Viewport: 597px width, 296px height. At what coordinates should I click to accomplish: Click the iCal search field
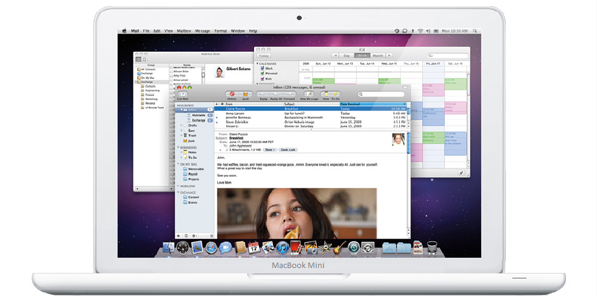tap(448, 55)
